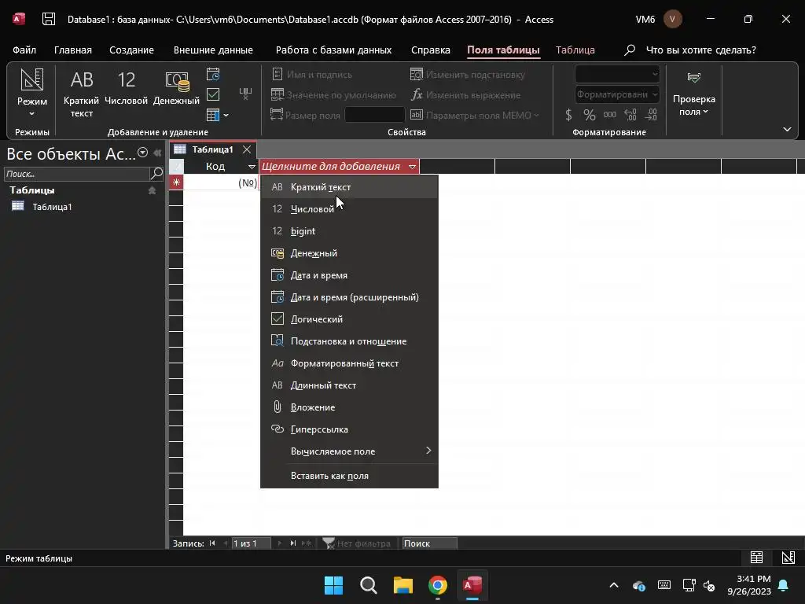
Task: Choose bigint in the field type menu
Action: point(349,231)
